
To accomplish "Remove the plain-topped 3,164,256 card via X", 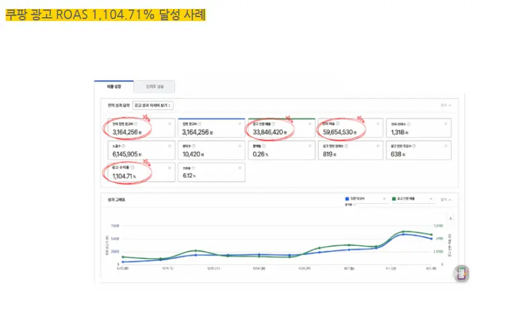I will pos(169,124).
